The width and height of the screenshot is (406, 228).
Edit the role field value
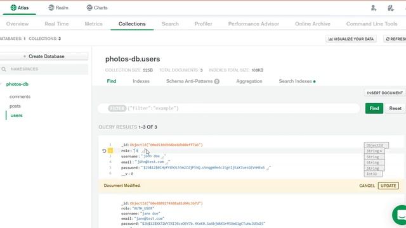(x=136, y=151)
